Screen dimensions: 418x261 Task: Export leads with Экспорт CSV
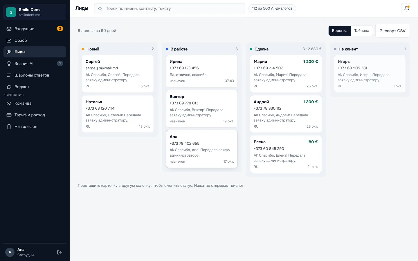pyautogui.click(x=392, y=31)
